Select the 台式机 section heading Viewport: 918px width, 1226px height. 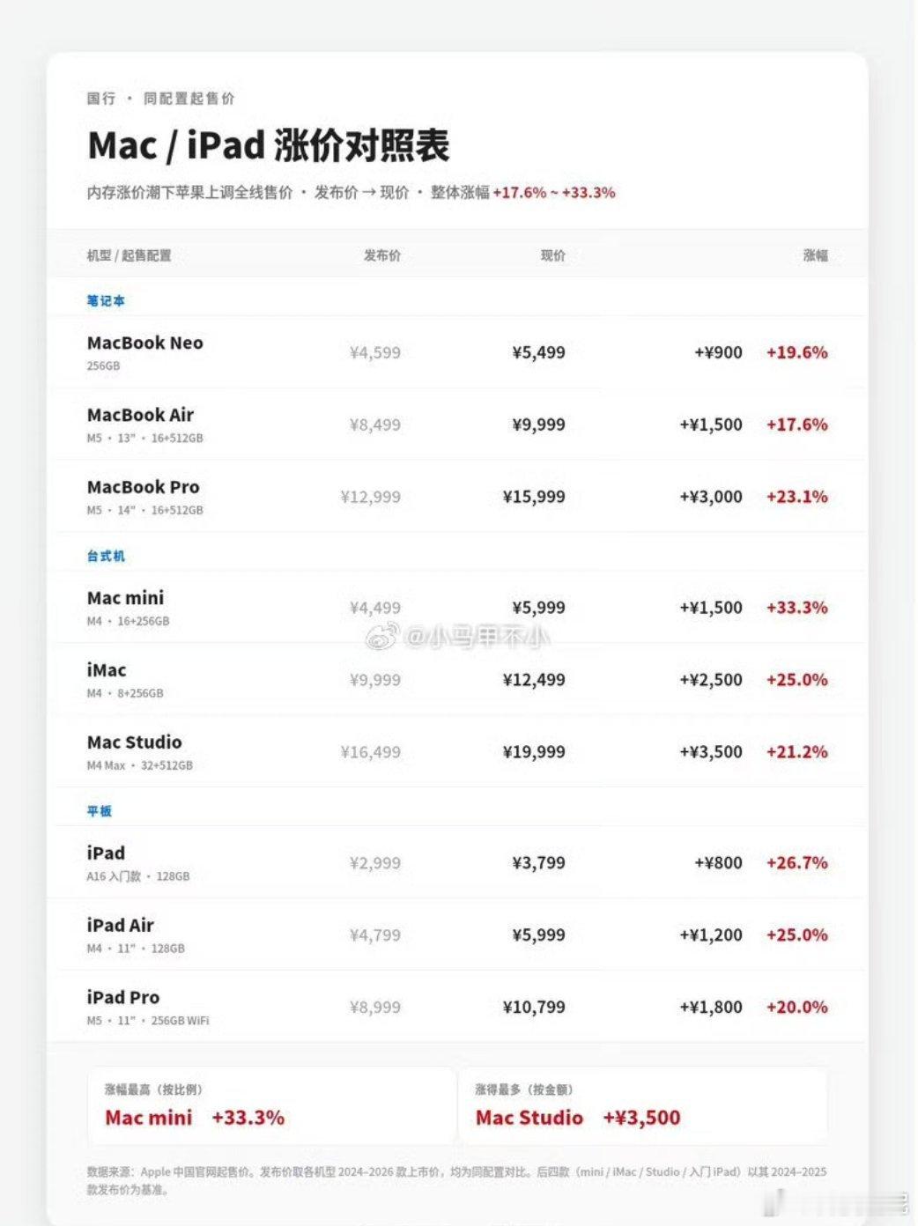point(106,556)
